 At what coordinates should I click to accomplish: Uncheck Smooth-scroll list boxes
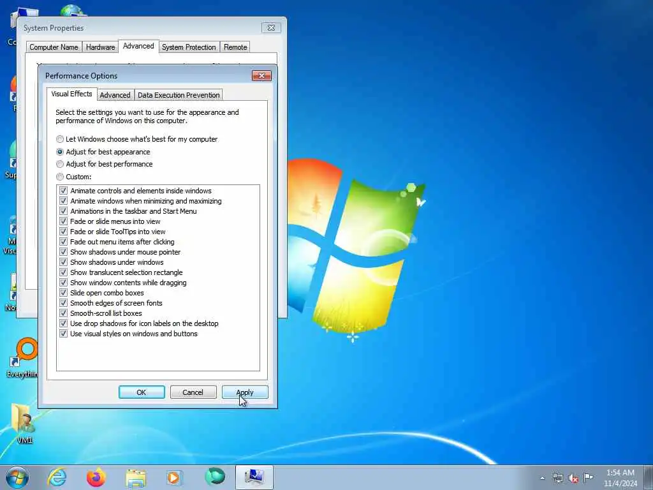[x=63, y=313]
